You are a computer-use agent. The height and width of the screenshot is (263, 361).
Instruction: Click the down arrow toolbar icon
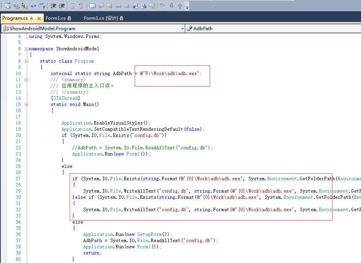click(171, 6)
